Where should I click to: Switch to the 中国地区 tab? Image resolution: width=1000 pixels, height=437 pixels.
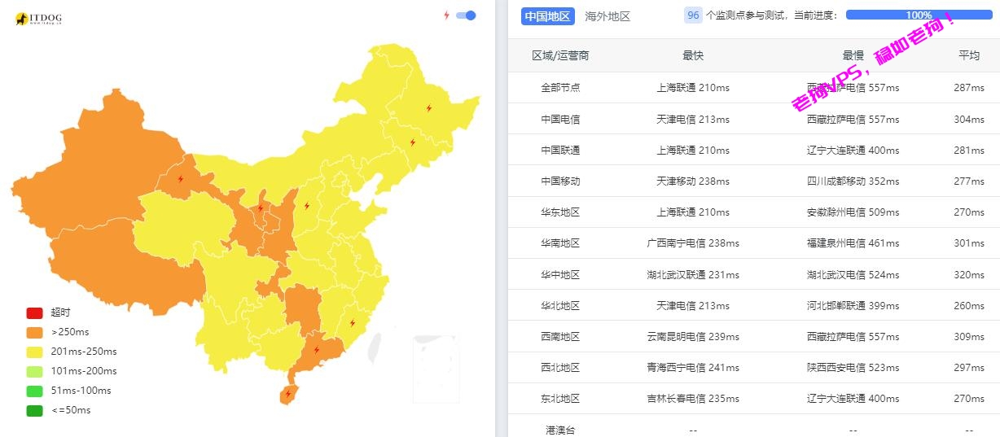point(548,16)
